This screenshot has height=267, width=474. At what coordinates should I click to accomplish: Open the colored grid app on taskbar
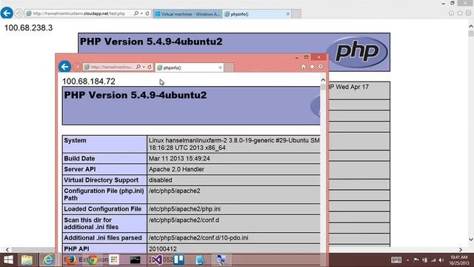tap(114, 260)
